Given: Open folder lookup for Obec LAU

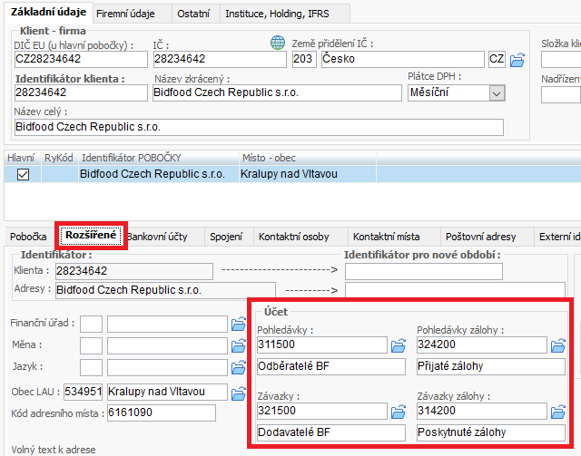Looking at the screenshot, I should (x=239, y=393).
